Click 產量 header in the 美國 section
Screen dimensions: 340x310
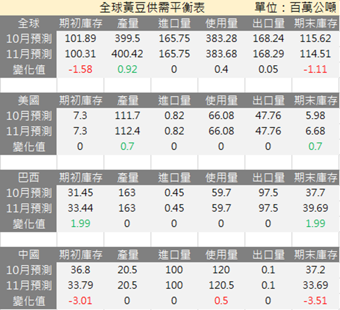click(128, 101)
